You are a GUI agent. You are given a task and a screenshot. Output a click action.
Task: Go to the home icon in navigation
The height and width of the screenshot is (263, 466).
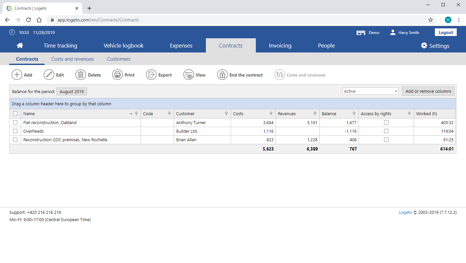point(20,46)
